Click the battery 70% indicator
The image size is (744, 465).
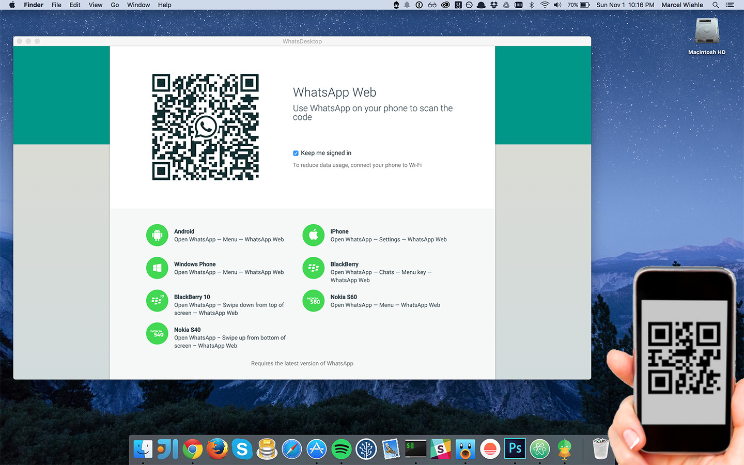pos(579,5)
